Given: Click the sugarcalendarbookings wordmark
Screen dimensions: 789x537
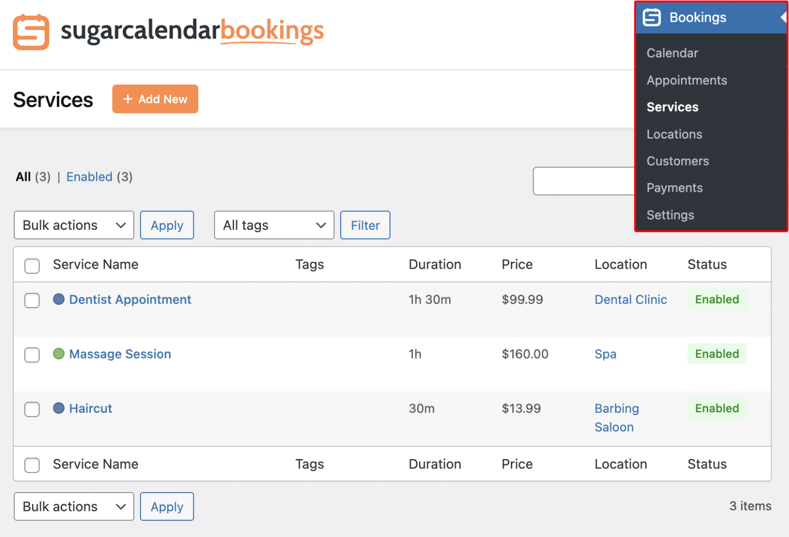Looking at the screenshot, I should pyautogui.click(x=192, y=32).
